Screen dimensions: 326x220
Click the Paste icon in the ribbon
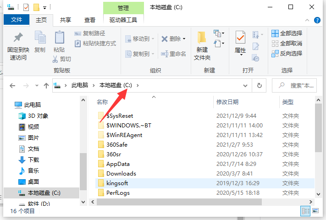pos(59,38)
